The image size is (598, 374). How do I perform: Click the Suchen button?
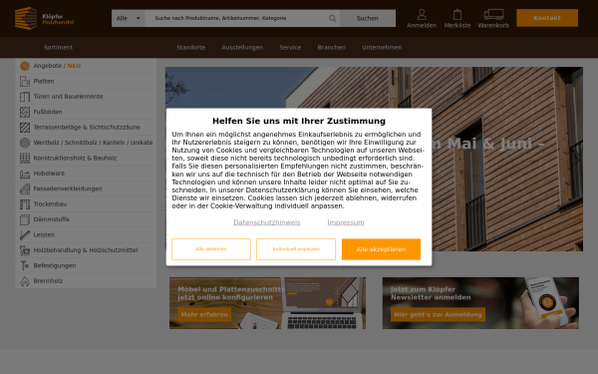[367, 18]
